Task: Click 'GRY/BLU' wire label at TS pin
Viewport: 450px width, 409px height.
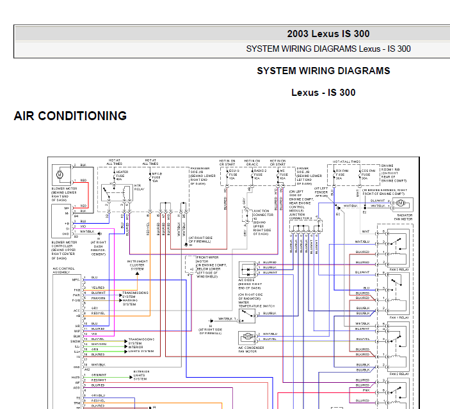Action: pos(98,396)
